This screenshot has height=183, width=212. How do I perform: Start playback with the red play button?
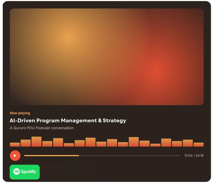(15, 156)
